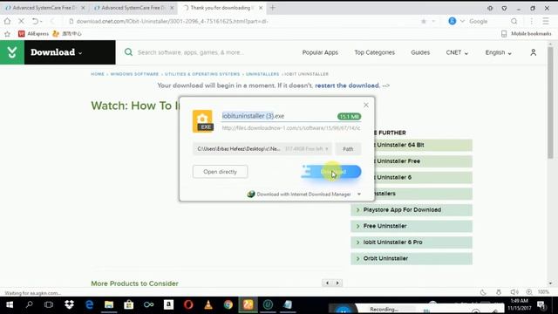The height and width of the screenshot is (314, 558).
Task: Click the Open directly button
Action: pyautogui.click(x=220, y=172)
